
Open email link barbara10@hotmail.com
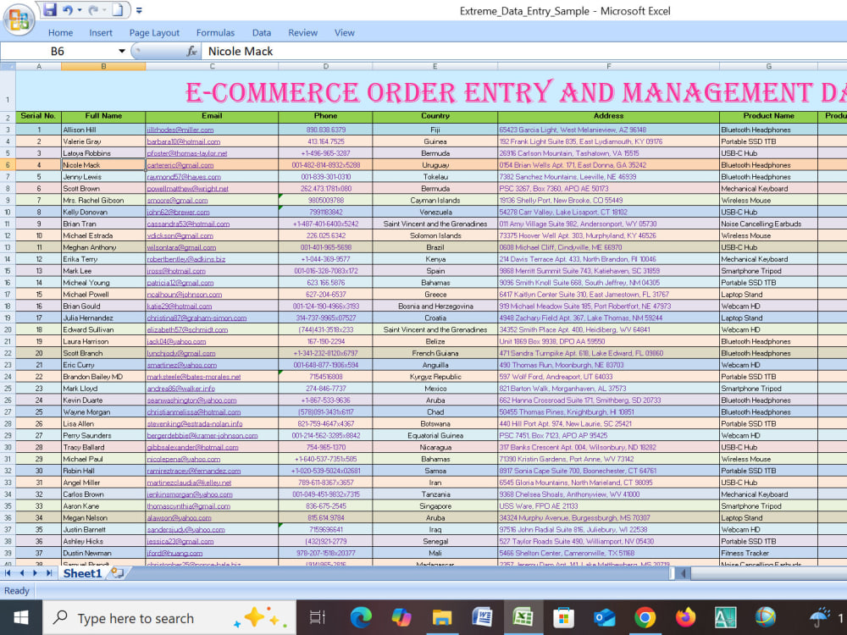point(184,142)
